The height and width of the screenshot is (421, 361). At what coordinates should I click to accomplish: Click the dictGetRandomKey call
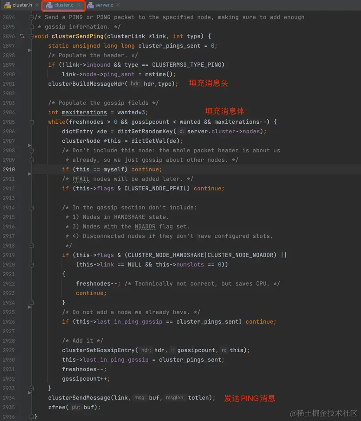(x=145, y=131)
